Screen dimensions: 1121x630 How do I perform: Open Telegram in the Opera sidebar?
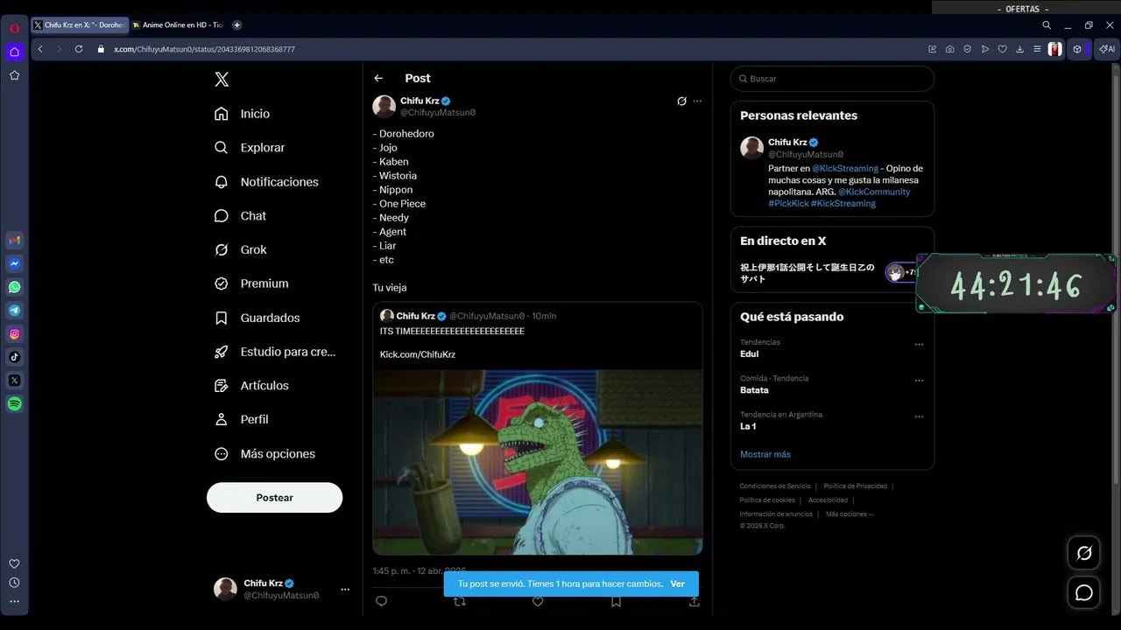pyautogui.click(x=14, y=311)
